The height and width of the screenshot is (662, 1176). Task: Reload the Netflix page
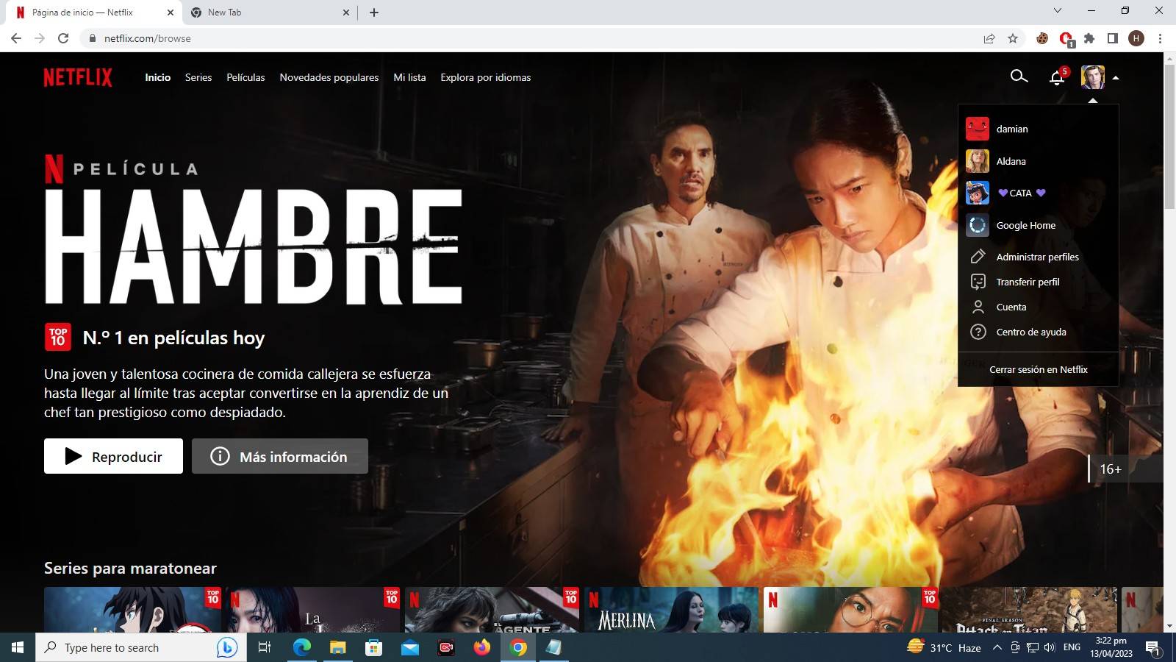[63, 38]
